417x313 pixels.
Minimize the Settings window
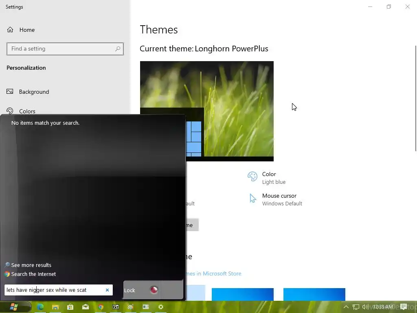click(x=370, y=7)
